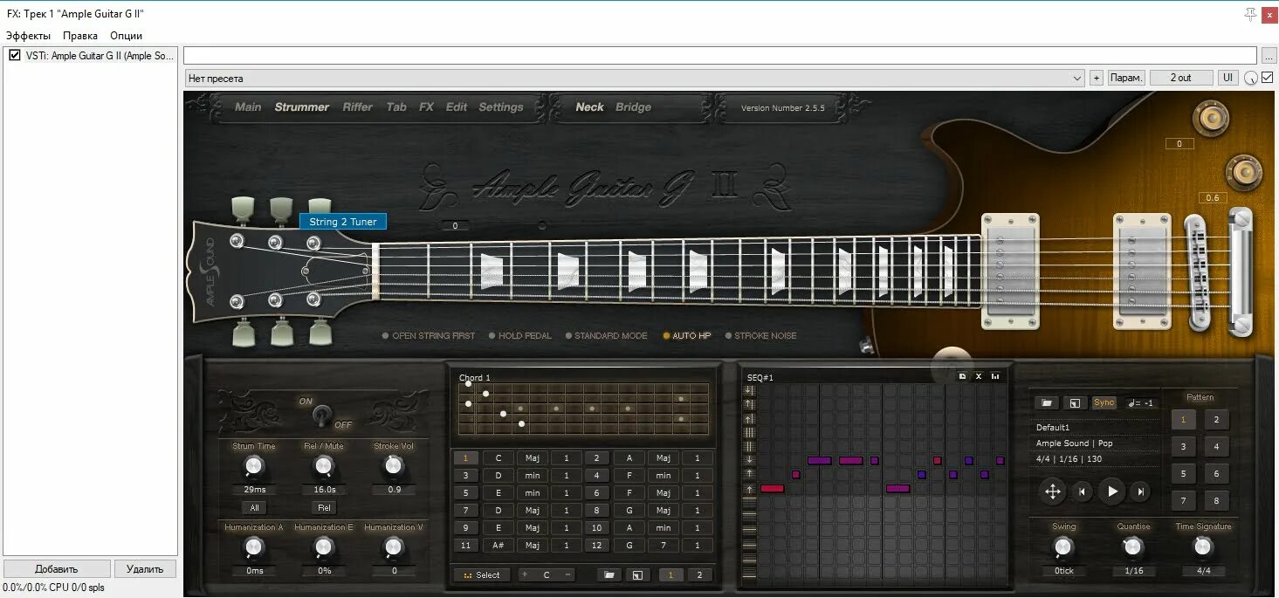Toggle the bypass checkbox next to the knob
This screenshot has width=1279, height=598.
point(1268,78)
